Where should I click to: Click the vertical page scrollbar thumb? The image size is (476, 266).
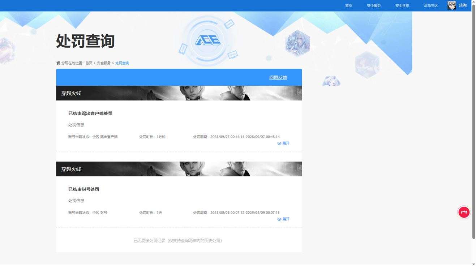pyautogui.click(x=473, y=122)
